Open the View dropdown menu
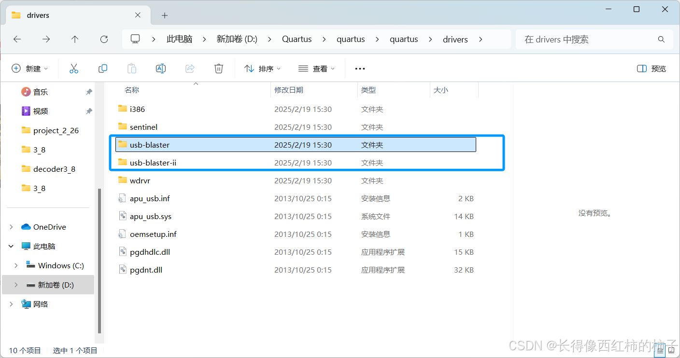680x358 pixels. [x=317, y=69]
